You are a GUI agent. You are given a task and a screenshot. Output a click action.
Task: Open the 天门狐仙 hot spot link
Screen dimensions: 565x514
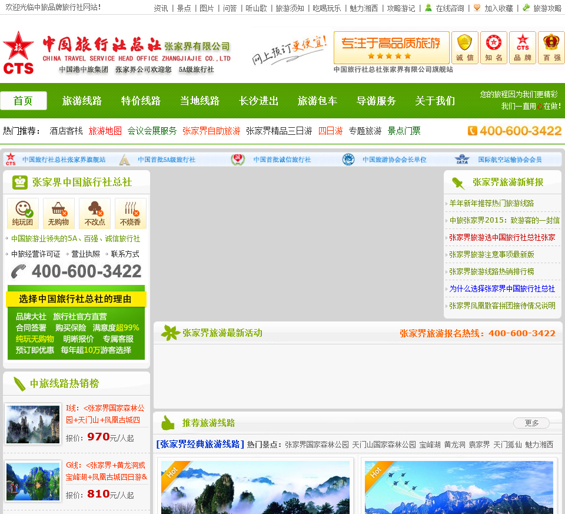(x=507, y=445)
